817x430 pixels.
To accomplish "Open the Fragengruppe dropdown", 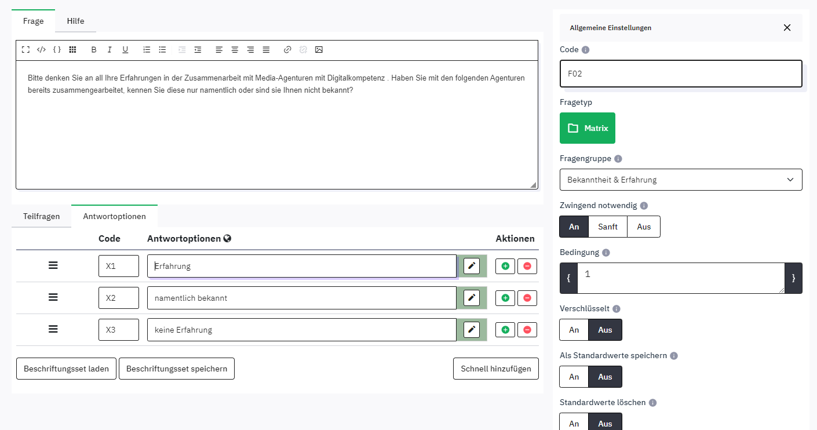I will coord(681,180).
